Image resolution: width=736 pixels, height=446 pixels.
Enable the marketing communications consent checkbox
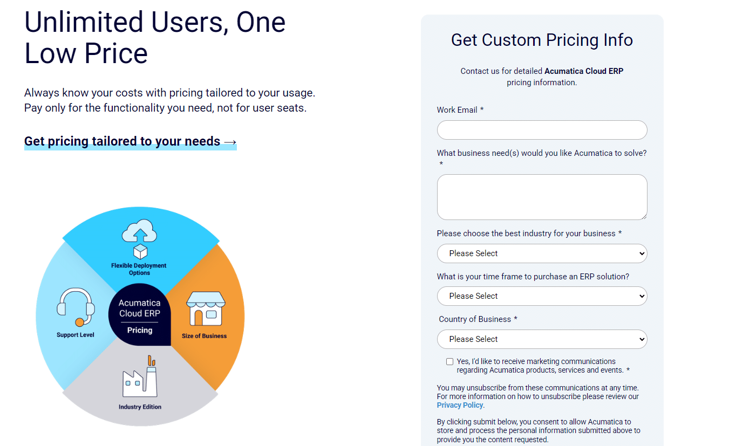coord(449,361)
